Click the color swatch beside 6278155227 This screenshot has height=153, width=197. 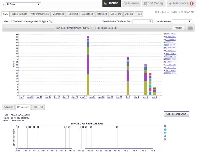coord(164,51)
